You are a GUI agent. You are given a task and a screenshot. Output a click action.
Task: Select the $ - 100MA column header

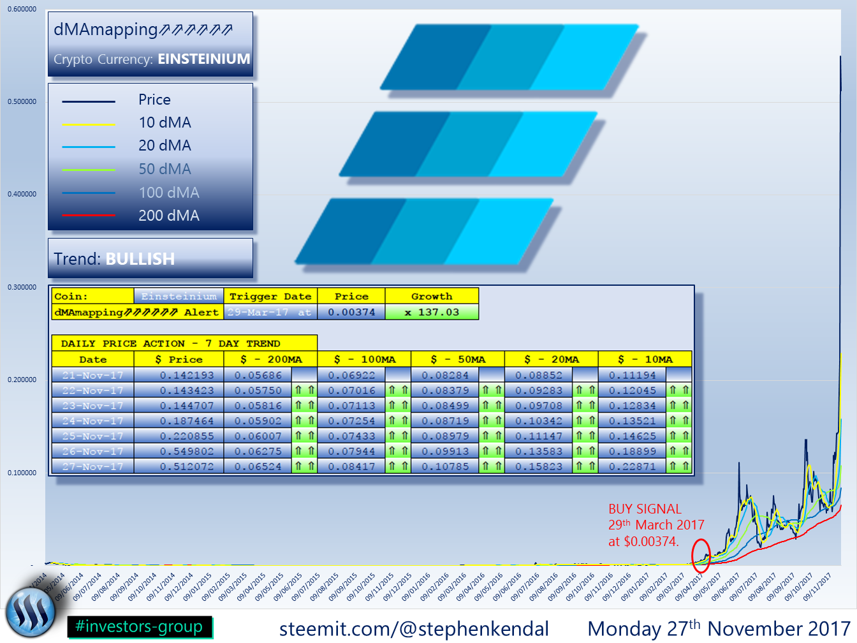coord(364,359)
